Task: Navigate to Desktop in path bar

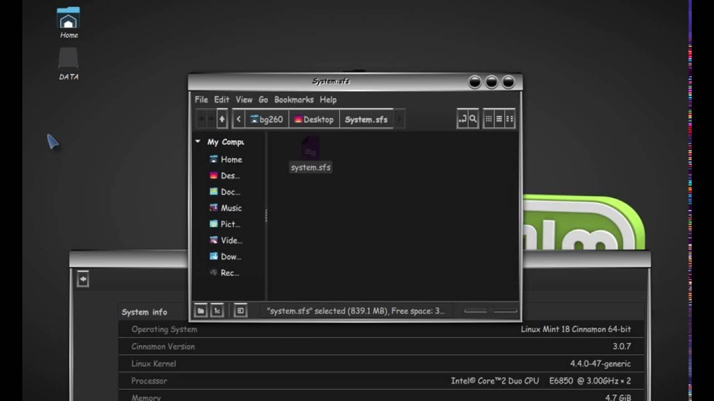Action: pos(314,119)
